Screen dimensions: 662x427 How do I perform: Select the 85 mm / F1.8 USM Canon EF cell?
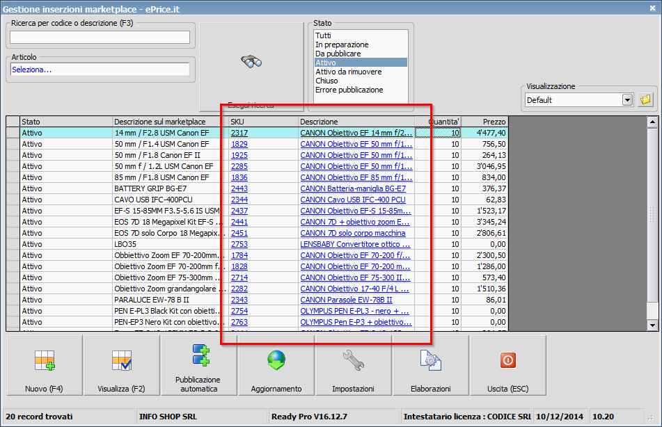(x=170, y=177)
